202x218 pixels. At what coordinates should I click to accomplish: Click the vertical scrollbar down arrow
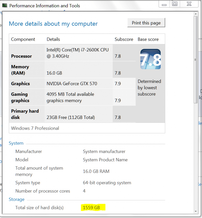196,211
